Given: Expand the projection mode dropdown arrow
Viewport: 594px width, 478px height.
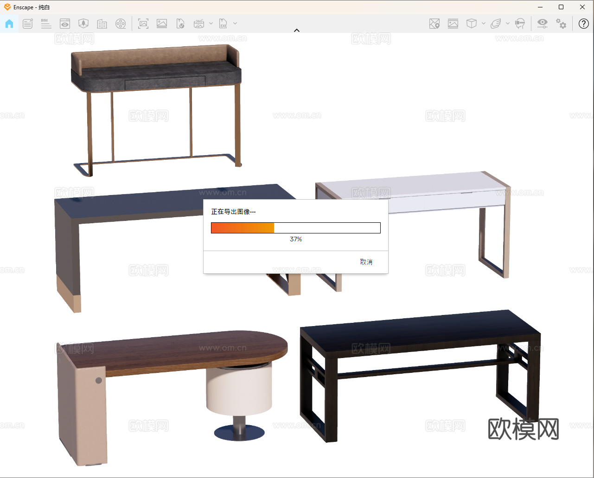Looking at the screenshot, I should click(484, 24).
